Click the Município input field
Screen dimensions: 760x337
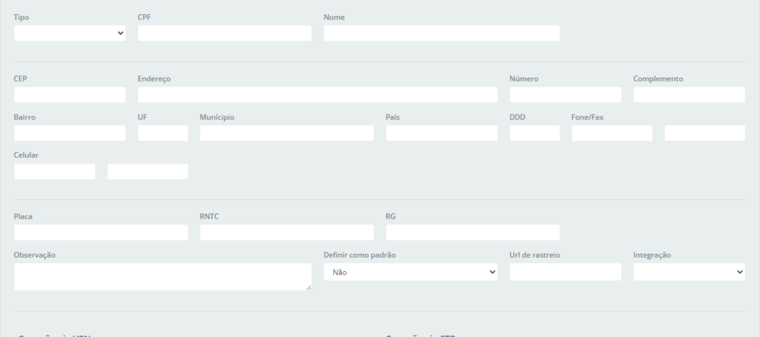[286, 133]
